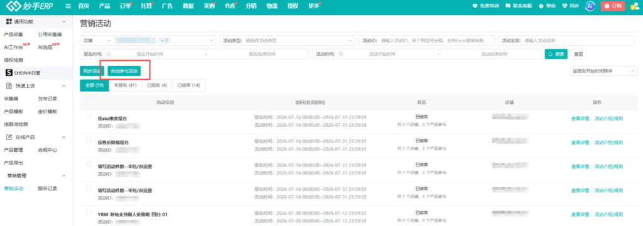
Task: Switch to the 已报名 (4) tab
Action: (x=156, y=85)
